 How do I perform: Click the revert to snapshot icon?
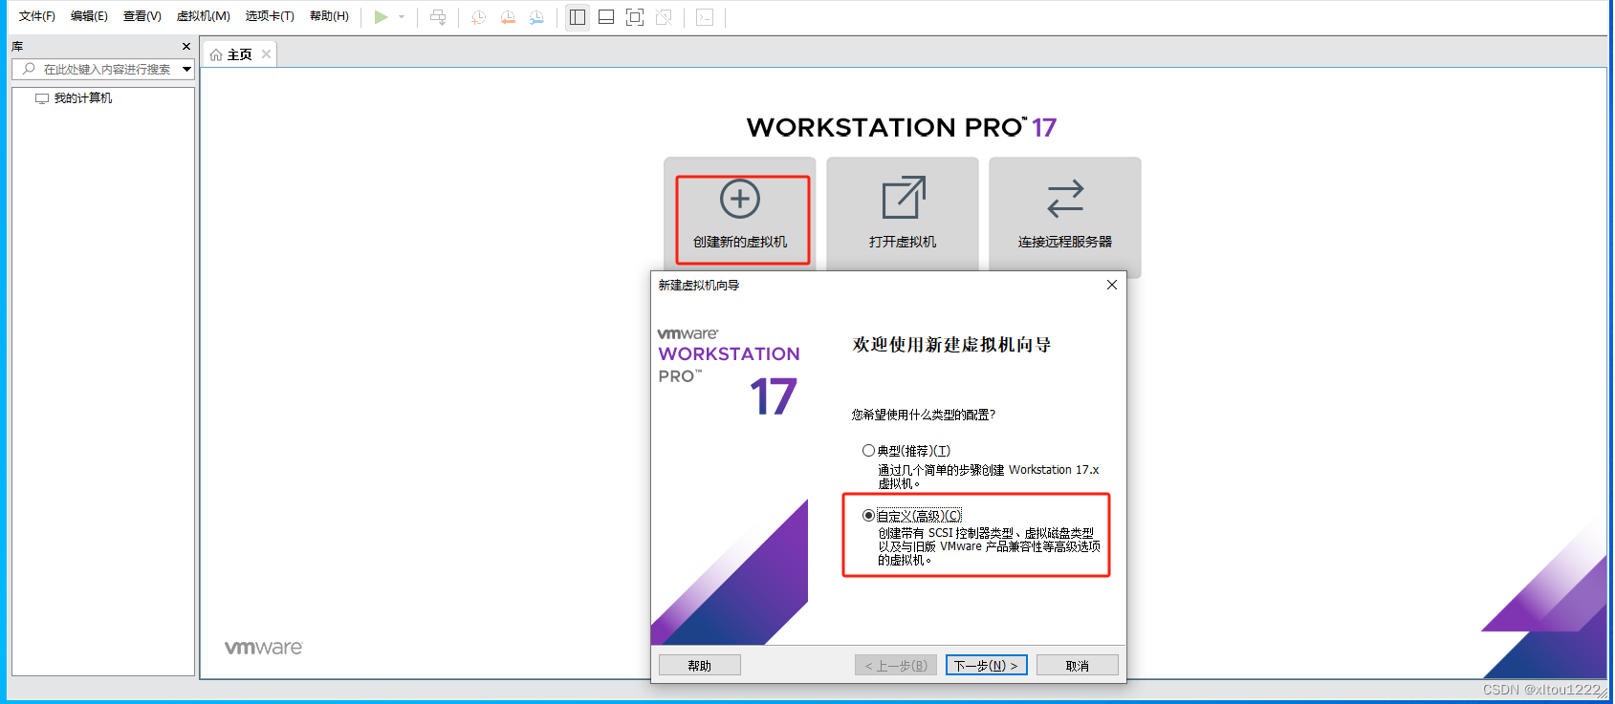click(x=508, y=17)
